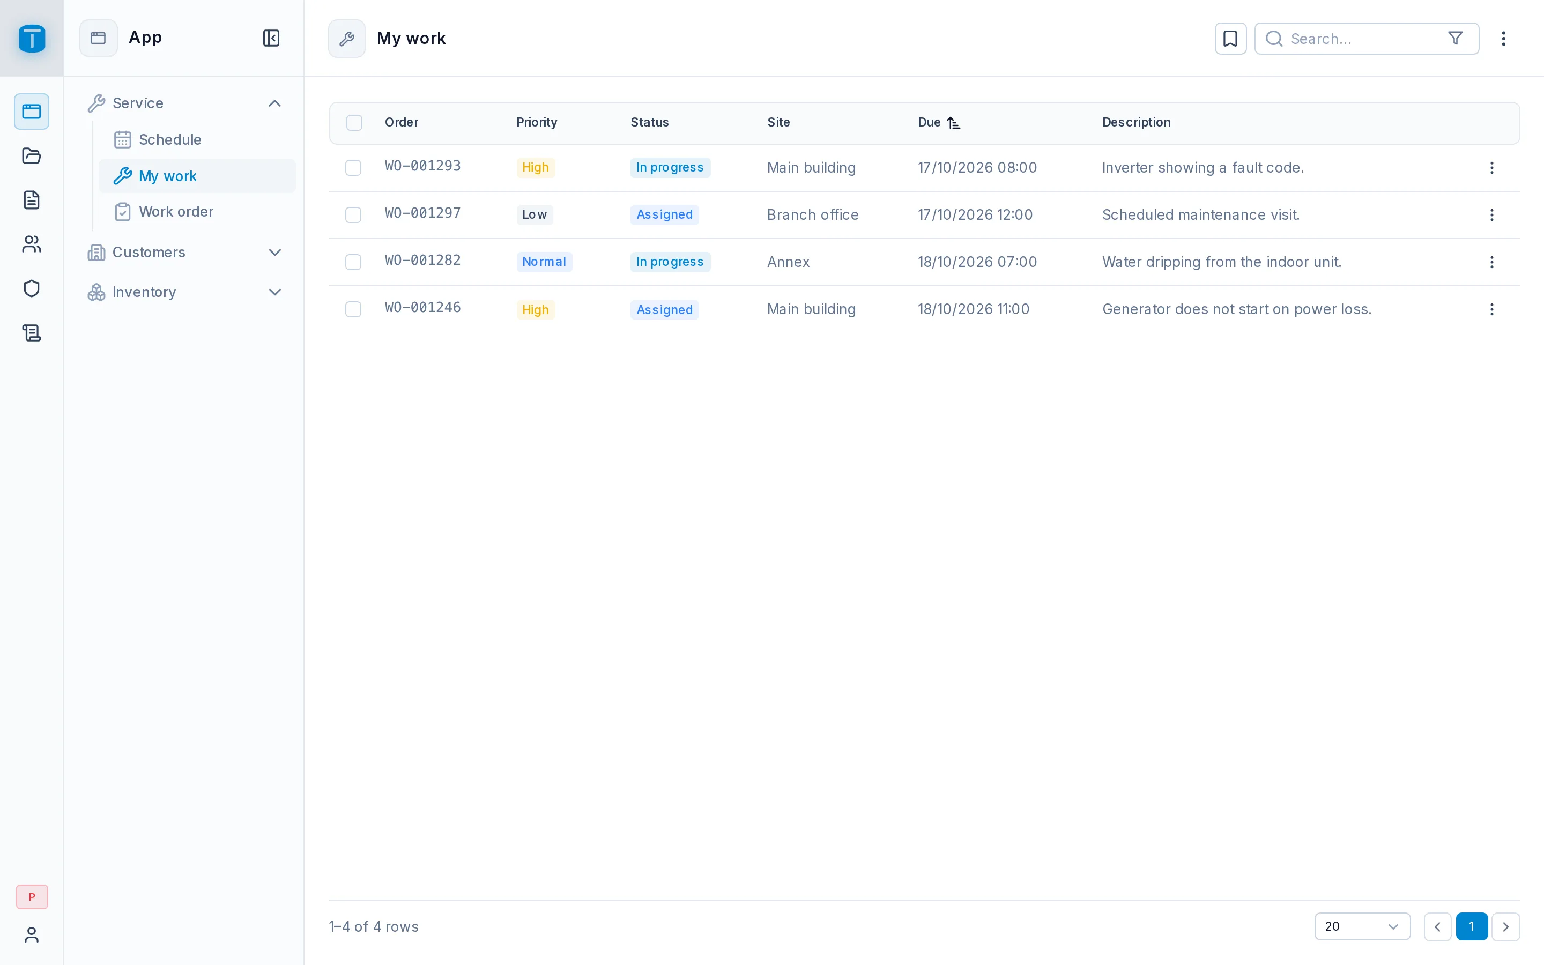Click the search magnifier icon
This screenshot has height=965, width=1544.
1274,38
